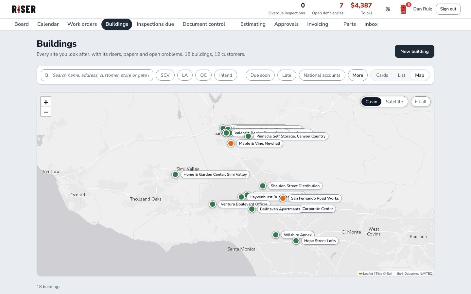Image resolution: width=471 pixels, height=294 pixels.
Task: Click the Sheldon Street Distribution green marker
Action: click(x=263, y=186)
